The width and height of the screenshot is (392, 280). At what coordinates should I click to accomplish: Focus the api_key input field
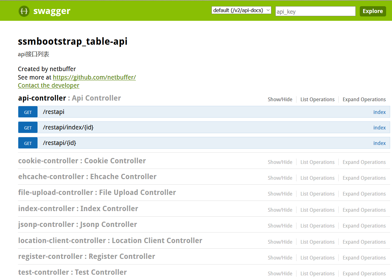[315, 11]
